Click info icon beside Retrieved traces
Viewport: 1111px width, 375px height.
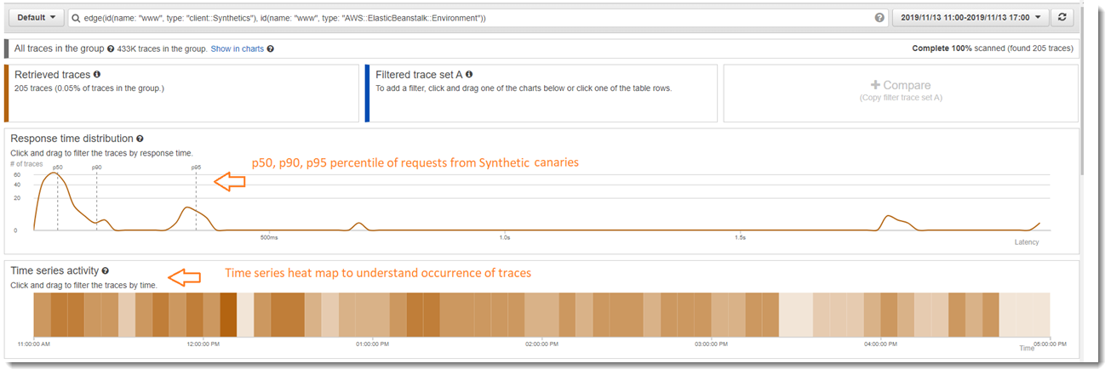point(97,75)
